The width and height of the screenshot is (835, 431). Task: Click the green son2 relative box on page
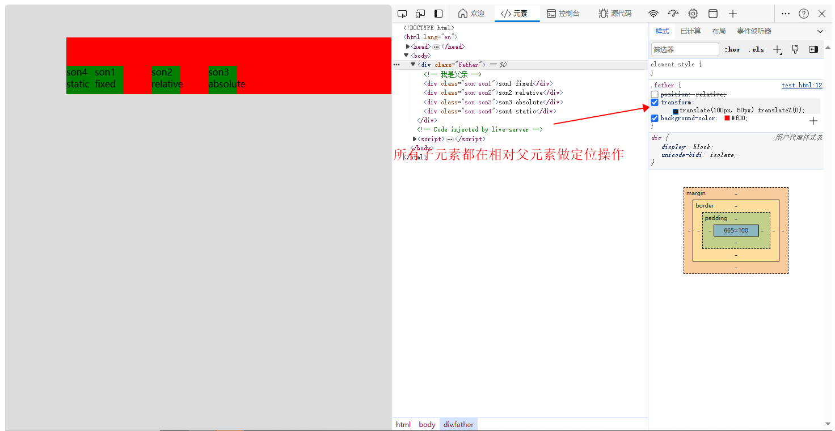166,79
